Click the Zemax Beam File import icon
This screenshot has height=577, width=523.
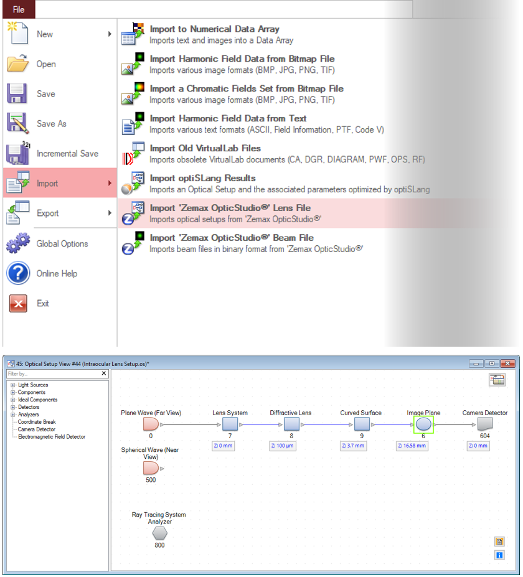click(133, 243)
